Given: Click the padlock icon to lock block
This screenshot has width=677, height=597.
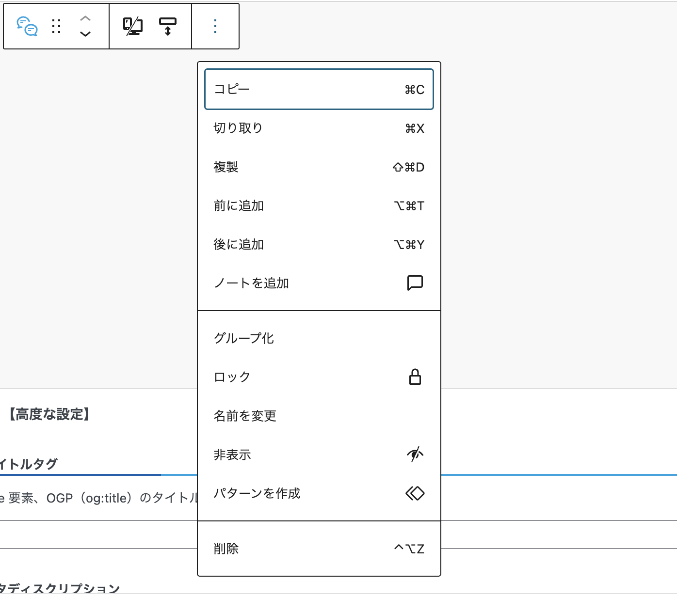Looking at the screenshot, I should (x=415, y=377).
